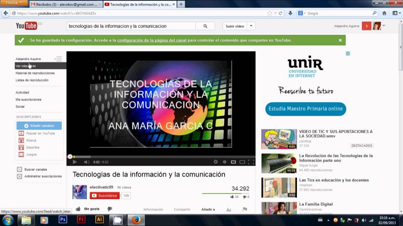Viewport: 403px width, 226px height.
Task: Click the Administrar suscripciones gear icon
Action: [x=20, y=176]
